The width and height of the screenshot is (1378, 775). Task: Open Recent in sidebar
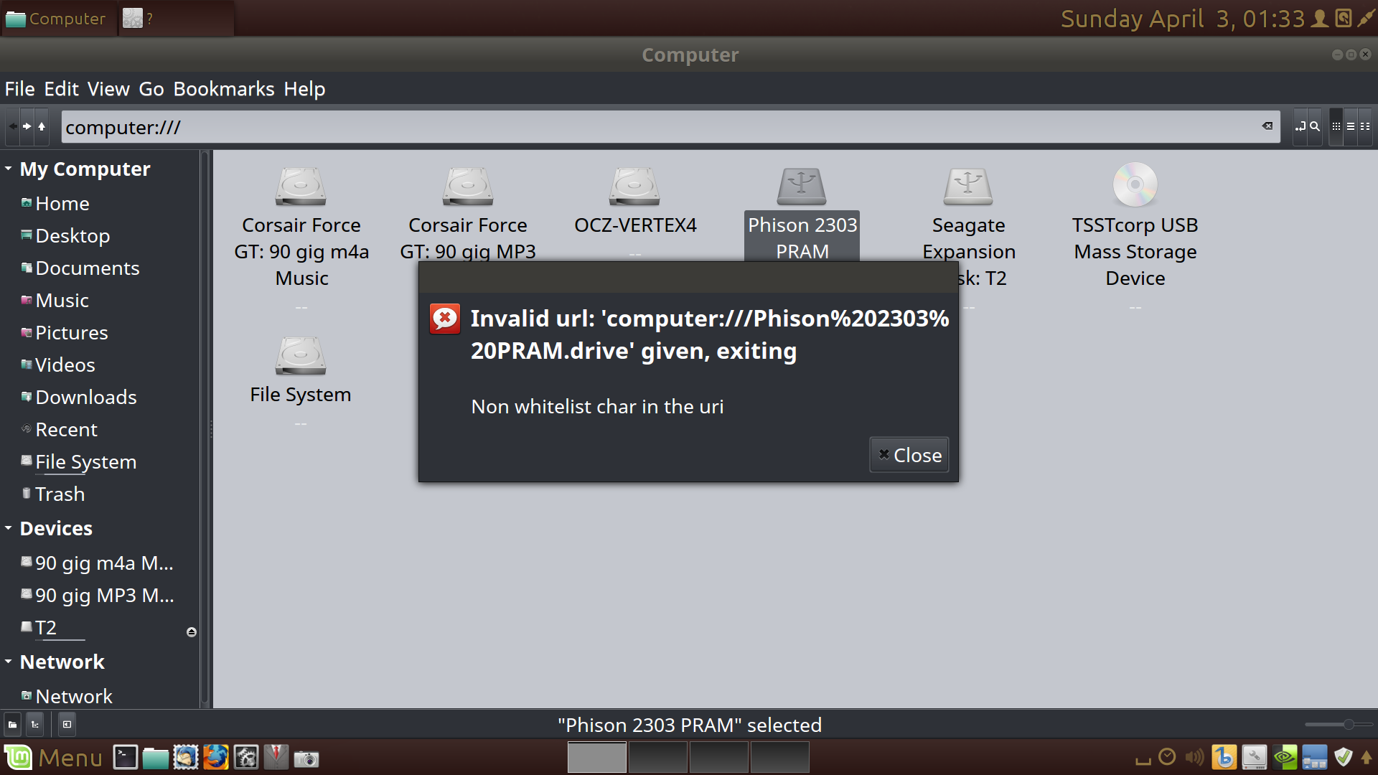[x=66, y=430]
